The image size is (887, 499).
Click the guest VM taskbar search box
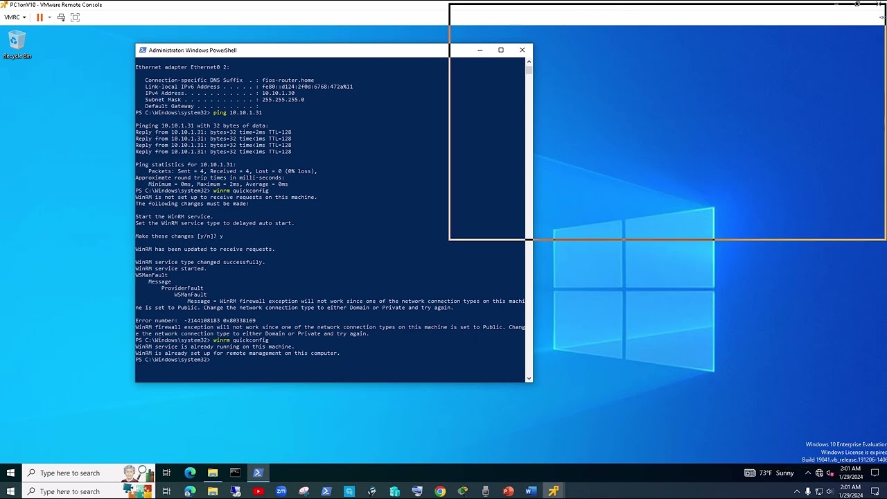coord(88,473)
